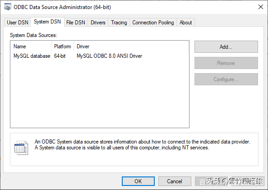
Task: Open the User DSN tab
Action: click(18, 23)
